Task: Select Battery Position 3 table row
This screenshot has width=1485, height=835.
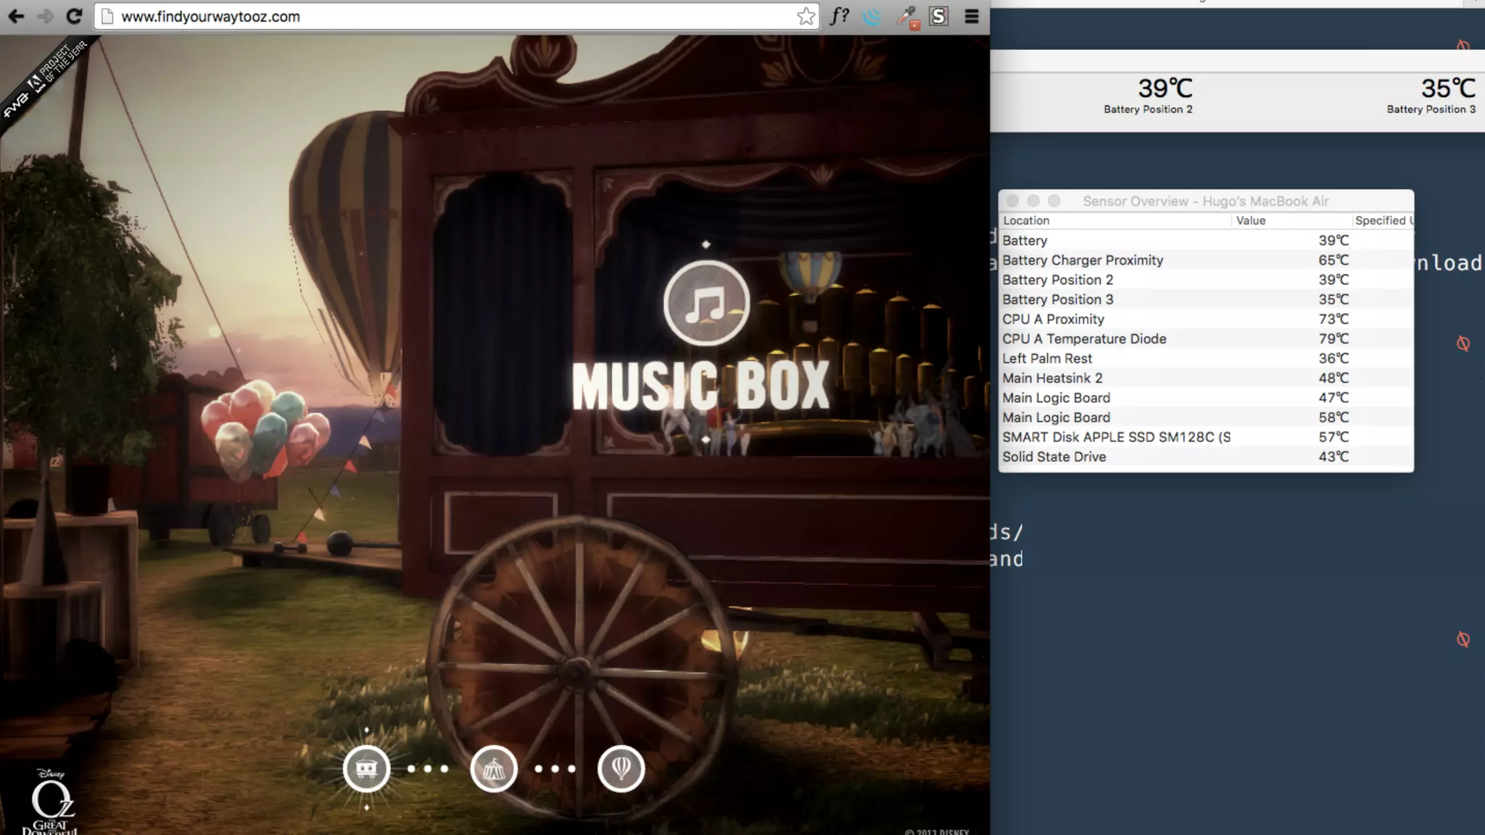Action: tap(1206, 299)
